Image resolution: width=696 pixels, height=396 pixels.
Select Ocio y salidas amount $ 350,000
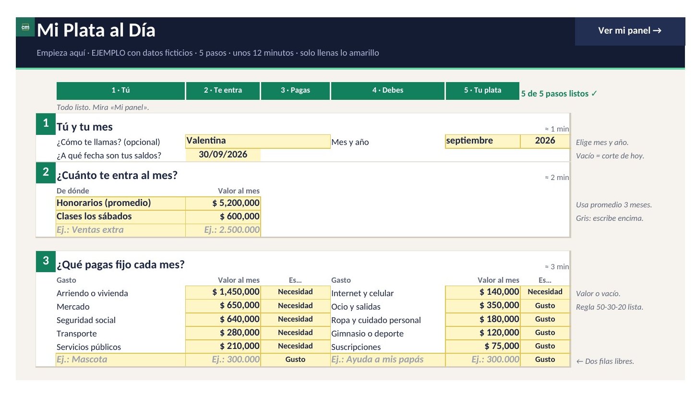(x=482, y=306)
